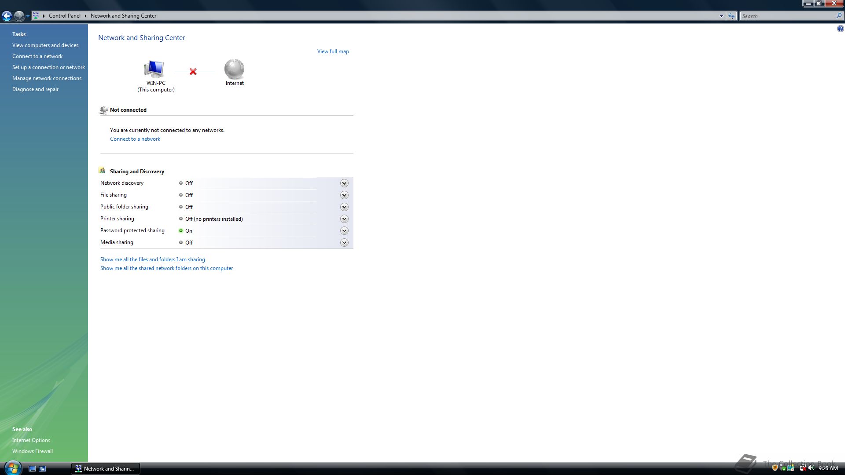Click the Refresh button beside address bar
Viewport: 845px width, 475px height.
[x=731, y=16]
